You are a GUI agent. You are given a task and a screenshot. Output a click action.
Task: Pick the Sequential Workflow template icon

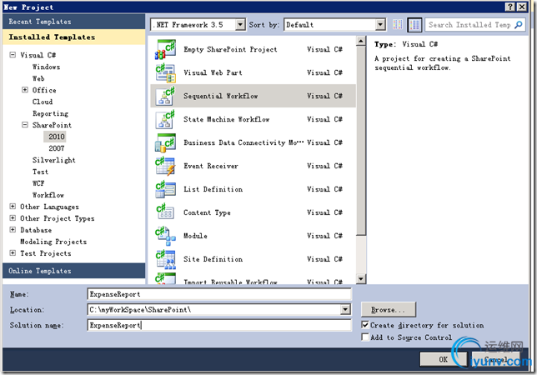click(x=165, y=96)
